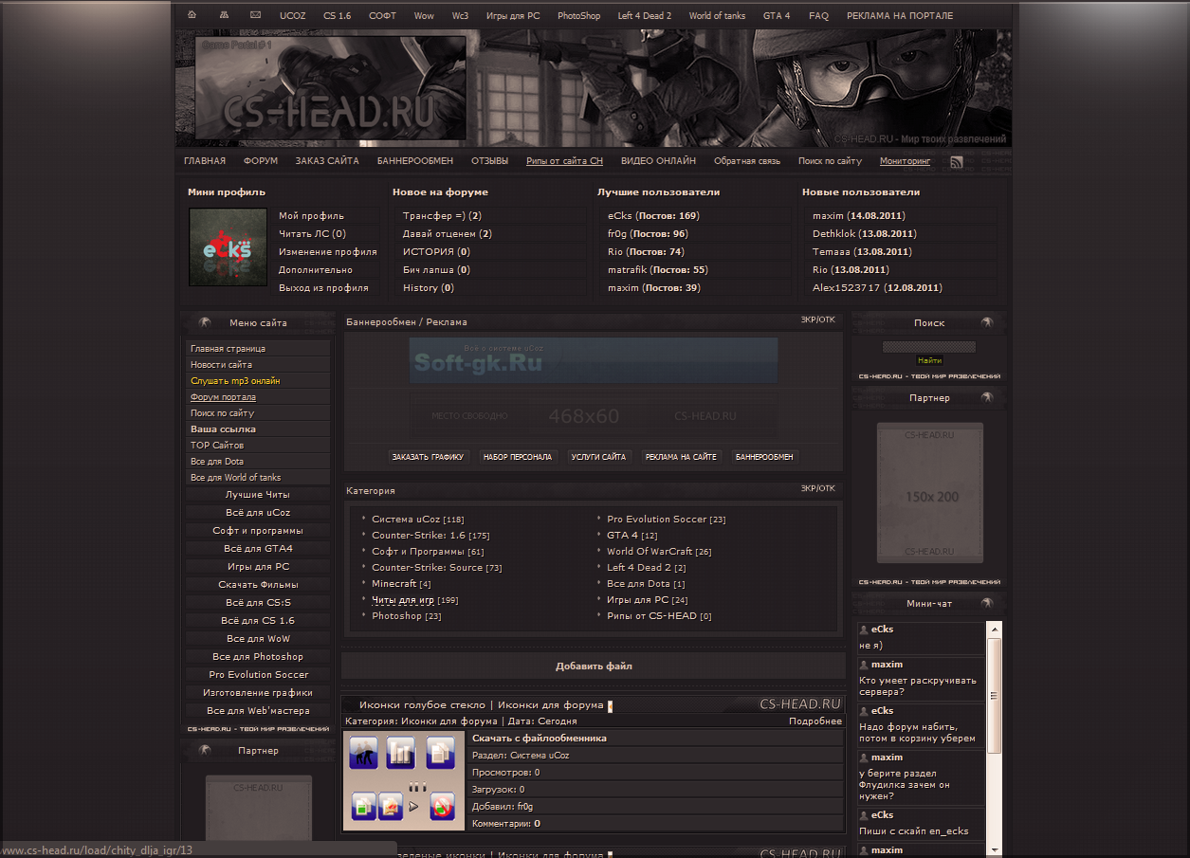The width and height of the screenshot is (1190, 858).
Task: Click the НАБОР ПЕРСОНАЛА button
Action: 518,457
